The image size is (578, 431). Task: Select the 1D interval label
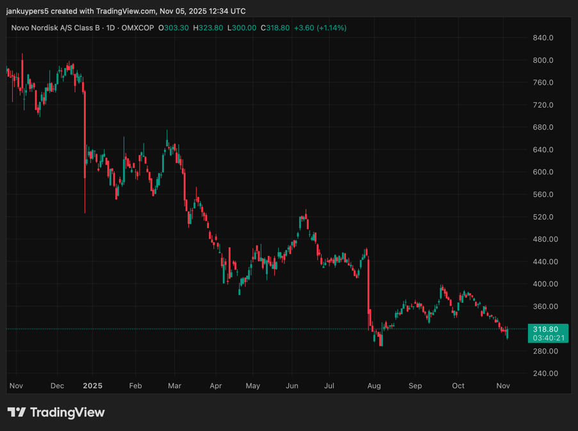click(111, 28)
